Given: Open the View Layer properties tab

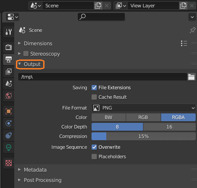Looking at the screenshot, I should [9, 72].
